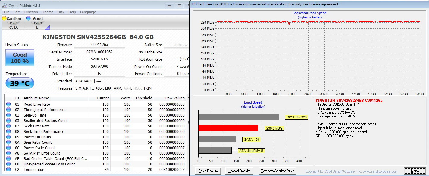Click the Worst column header
429x176 pixels.
[x=121, y=98]
